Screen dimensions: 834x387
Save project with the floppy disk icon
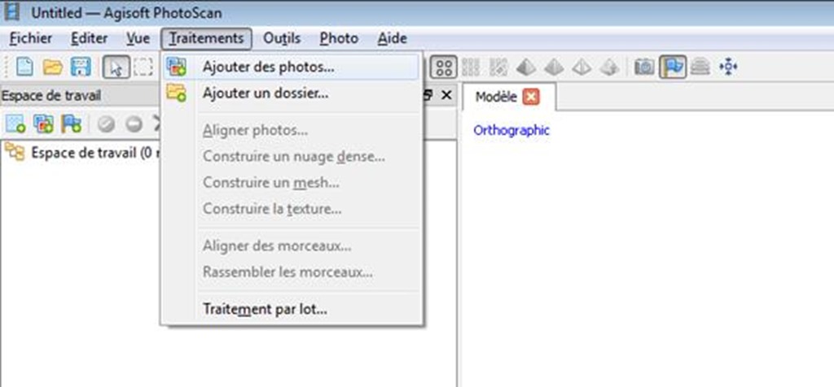(x=81, y=67)
